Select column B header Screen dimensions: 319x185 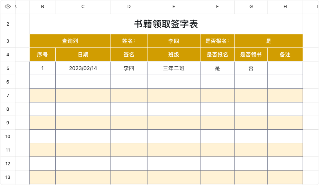(x=42, y=7)
